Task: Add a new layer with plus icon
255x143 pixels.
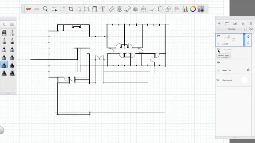Action: point(219,23)
